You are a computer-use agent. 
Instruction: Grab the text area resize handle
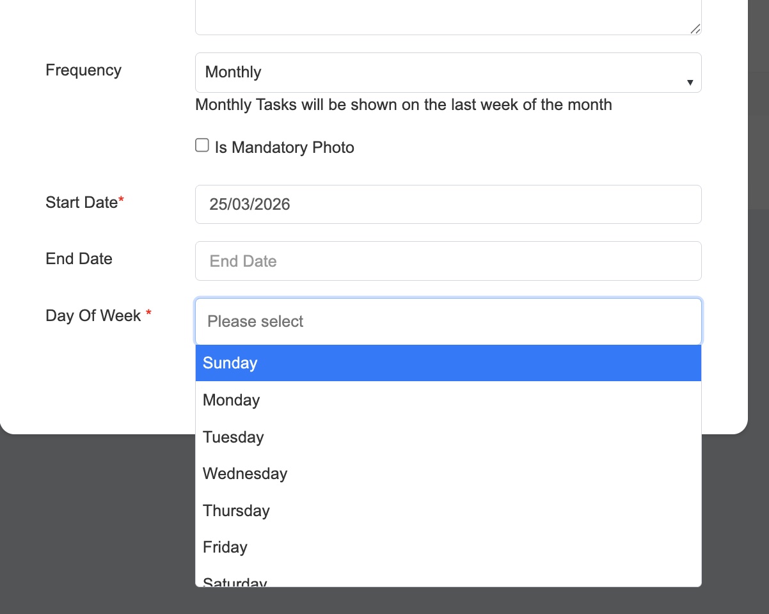click(695, 29)
